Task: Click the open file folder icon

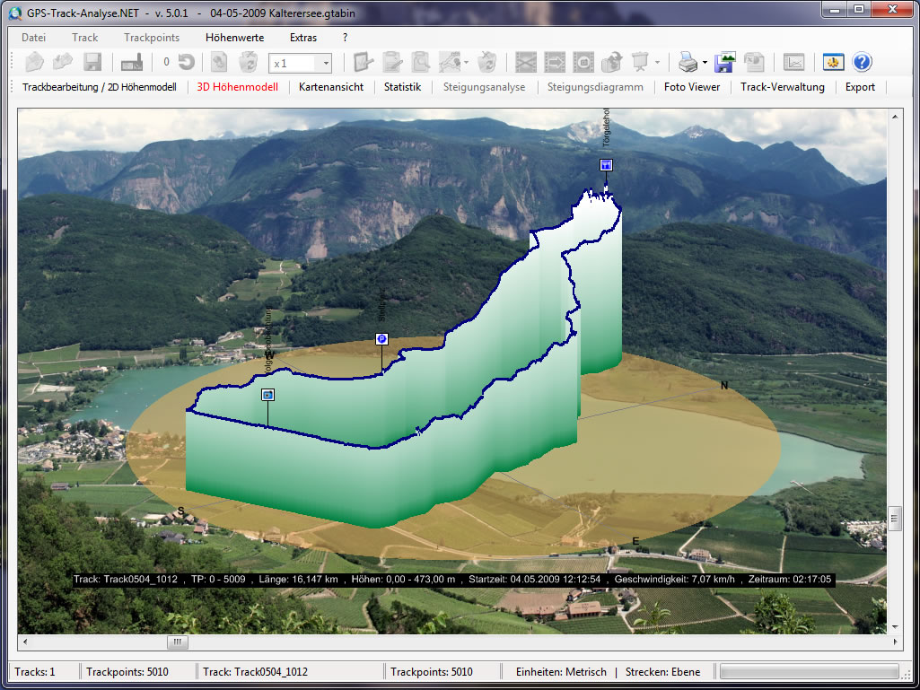Action: 35,62
